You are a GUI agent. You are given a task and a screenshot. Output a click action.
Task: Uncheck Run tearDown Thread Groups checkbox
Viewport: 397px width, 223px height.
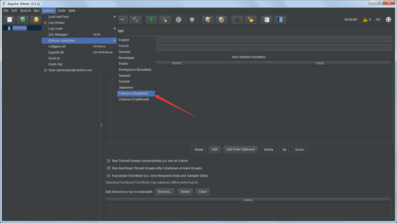(x=109, y=168)
